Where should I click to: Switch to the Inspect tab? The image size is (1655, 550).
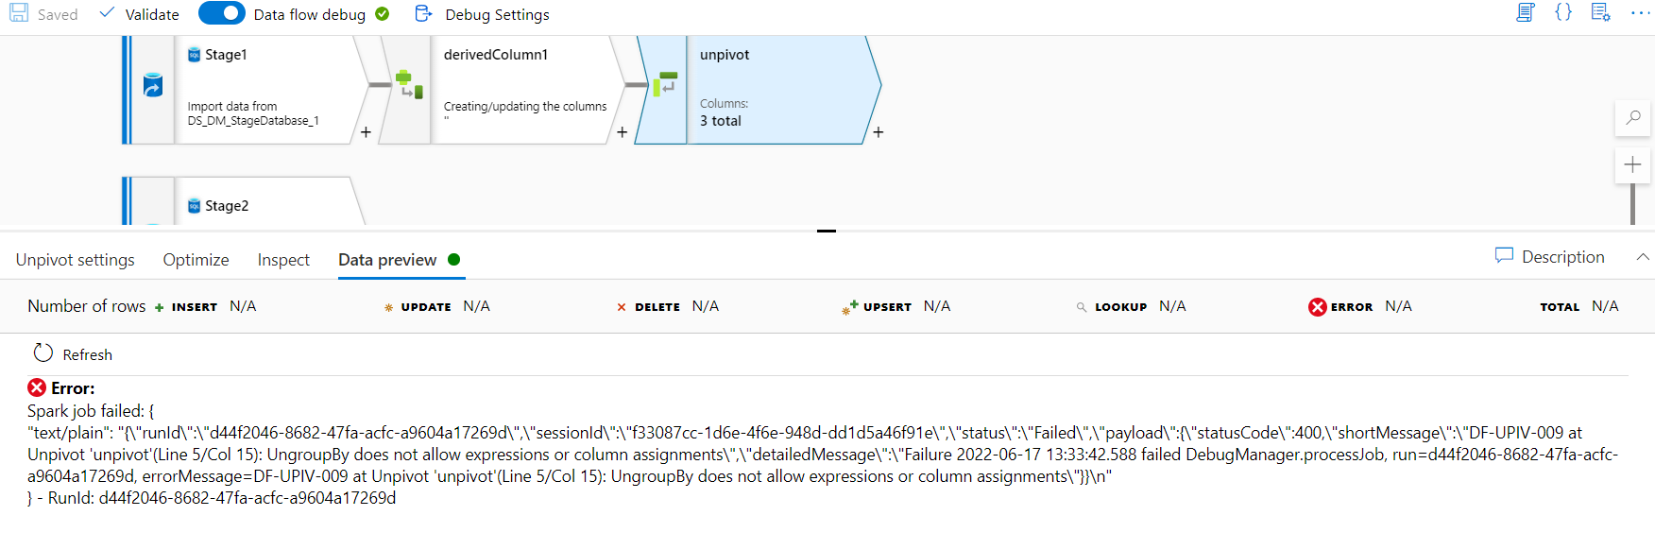(x=283, y=260)
